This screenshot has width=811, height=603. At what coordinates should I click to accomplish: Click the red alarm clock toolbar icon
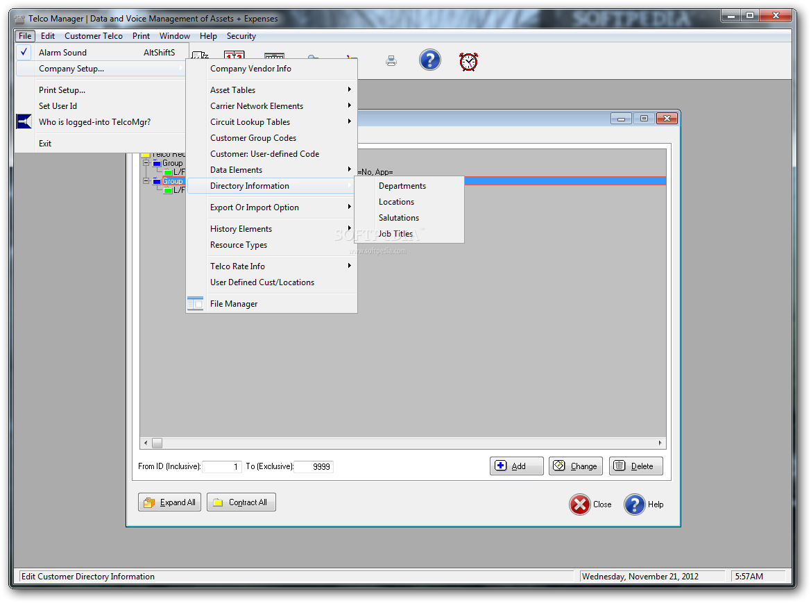[x=468, y=62]
